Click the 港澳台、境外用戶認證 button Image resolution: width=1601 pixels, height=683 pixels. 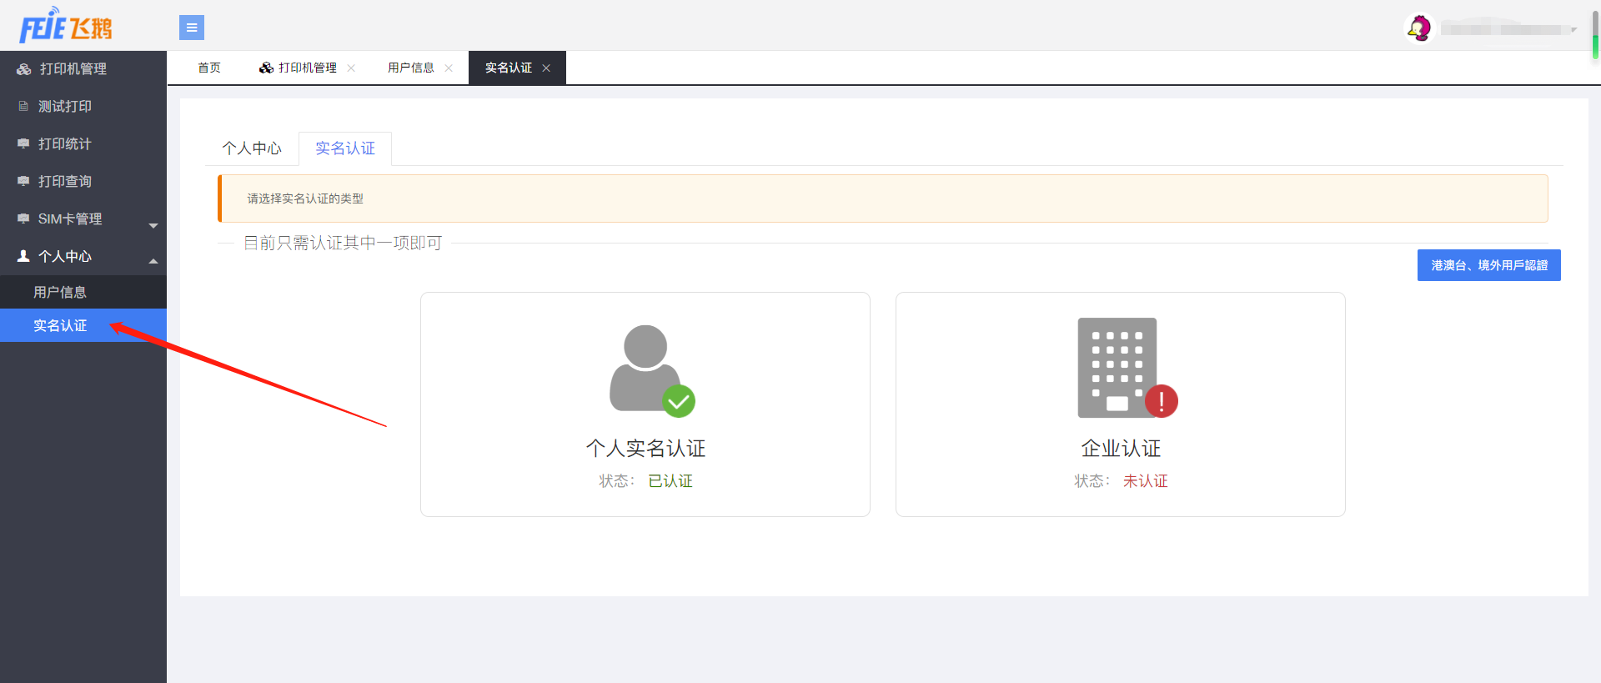[1488, 265]
